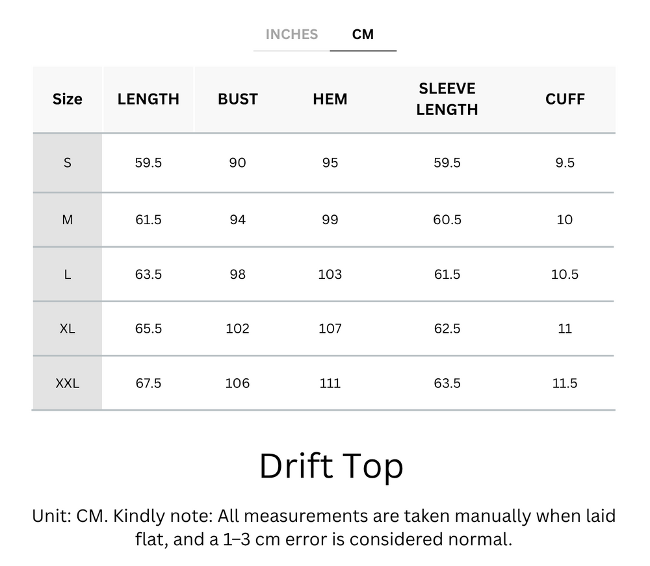Viewport: 650px width, 566px height.
Task: Select the Size column header
Action: point(67,99)
